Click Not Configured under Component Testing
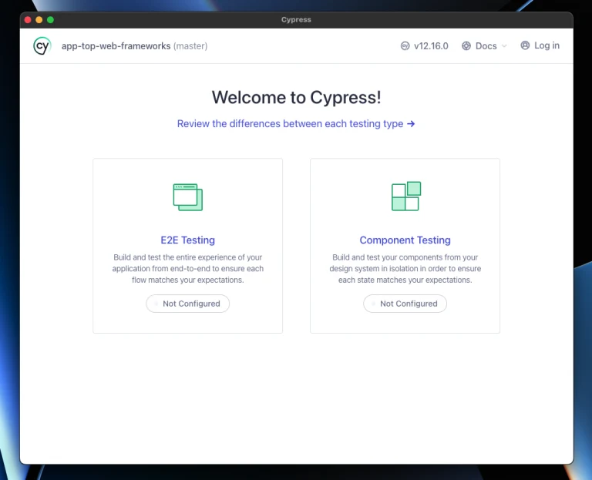This screenshot has width=592, height=480. (x=405, y=304)
